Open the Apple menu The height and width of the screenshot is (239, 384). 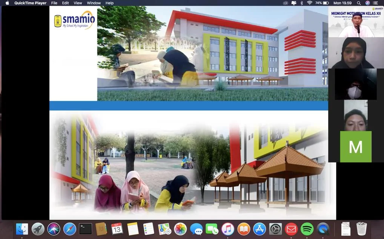(x=6, y=3)
